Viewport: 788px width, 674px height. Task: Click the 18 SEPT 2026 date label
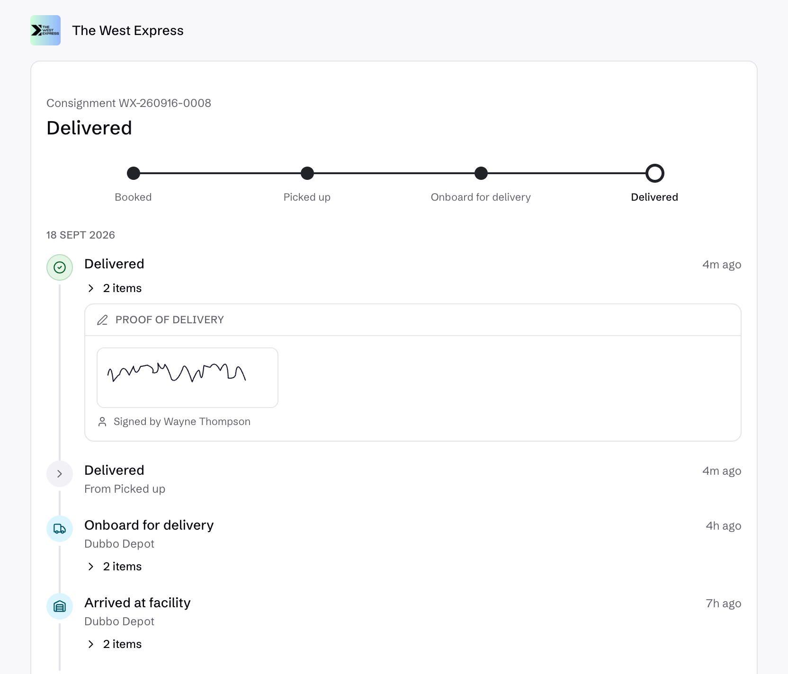[81, 235]
